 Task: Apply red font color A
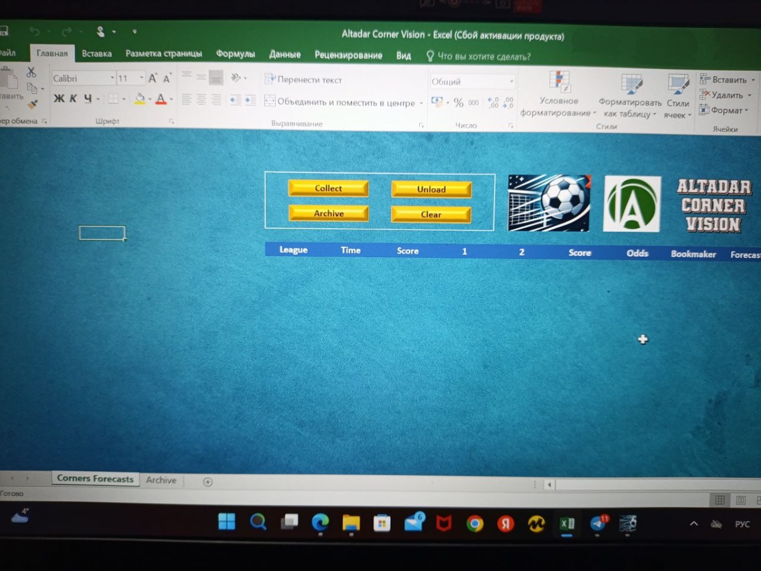[x=160, y=99]
